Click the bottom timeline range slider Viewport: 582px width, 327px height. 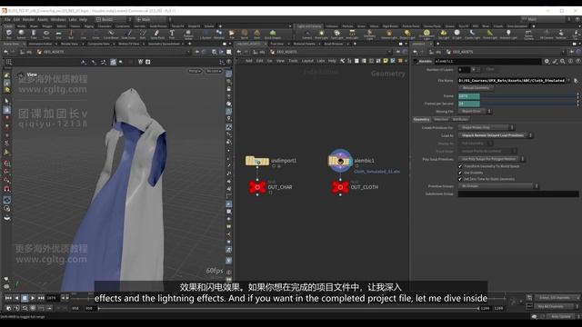[288, 308]
